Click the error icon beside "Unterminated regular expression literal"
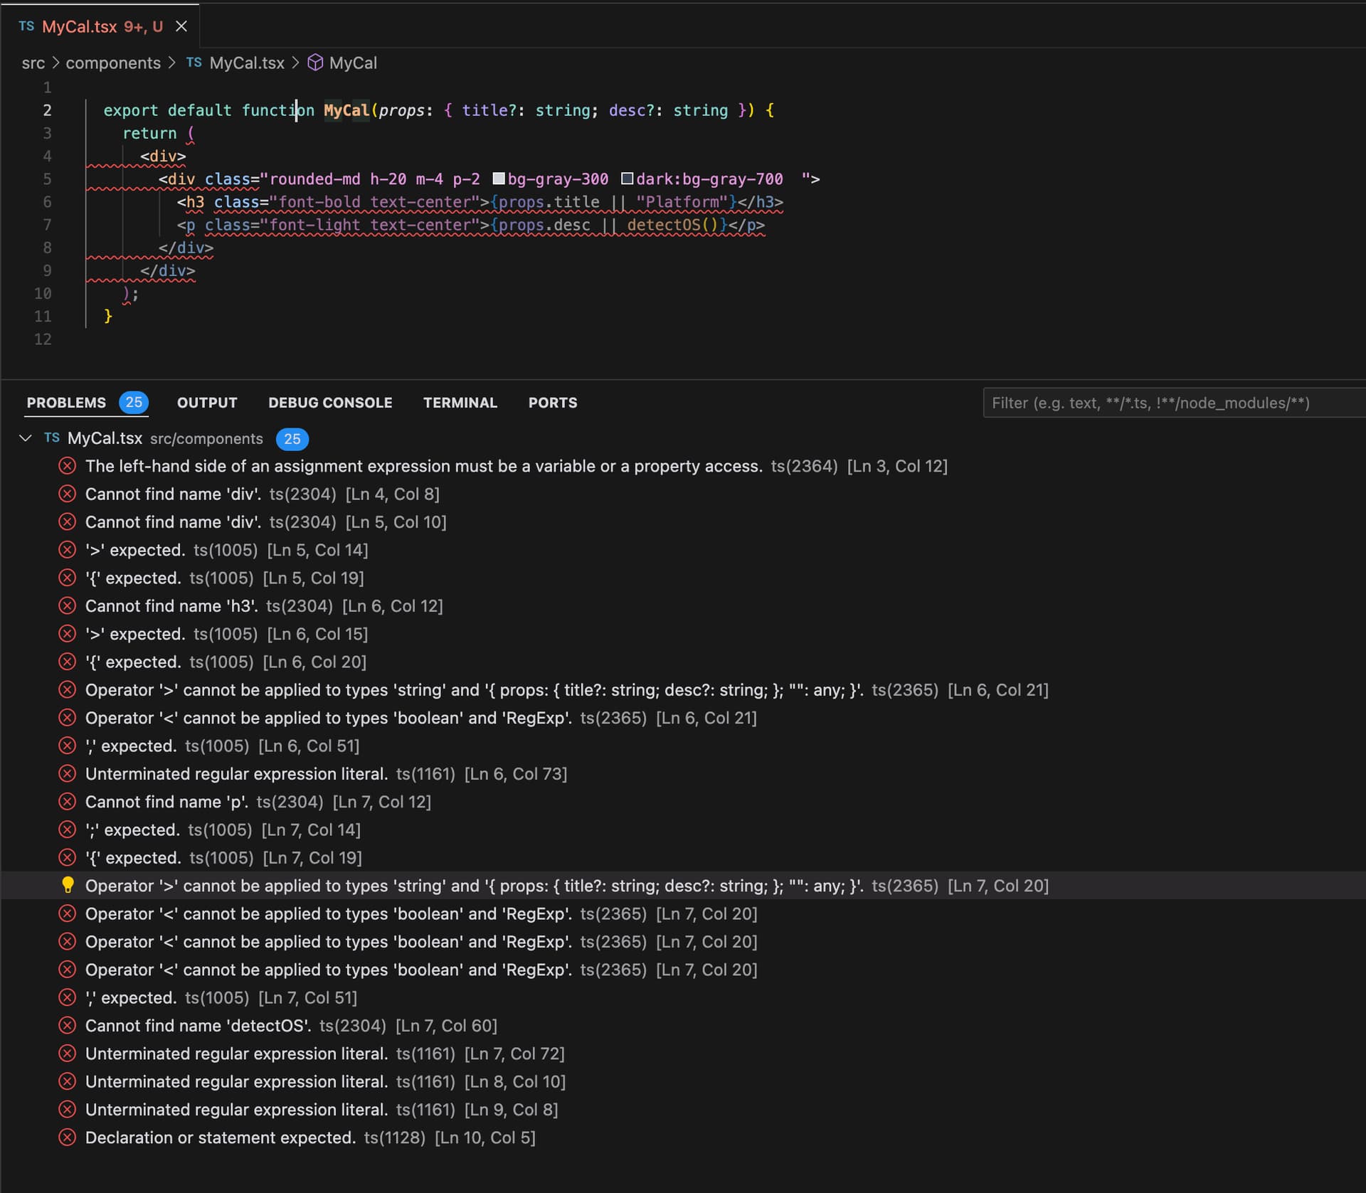The width and height of the screenshot is (1366, 1193). [x=68, y=773]
